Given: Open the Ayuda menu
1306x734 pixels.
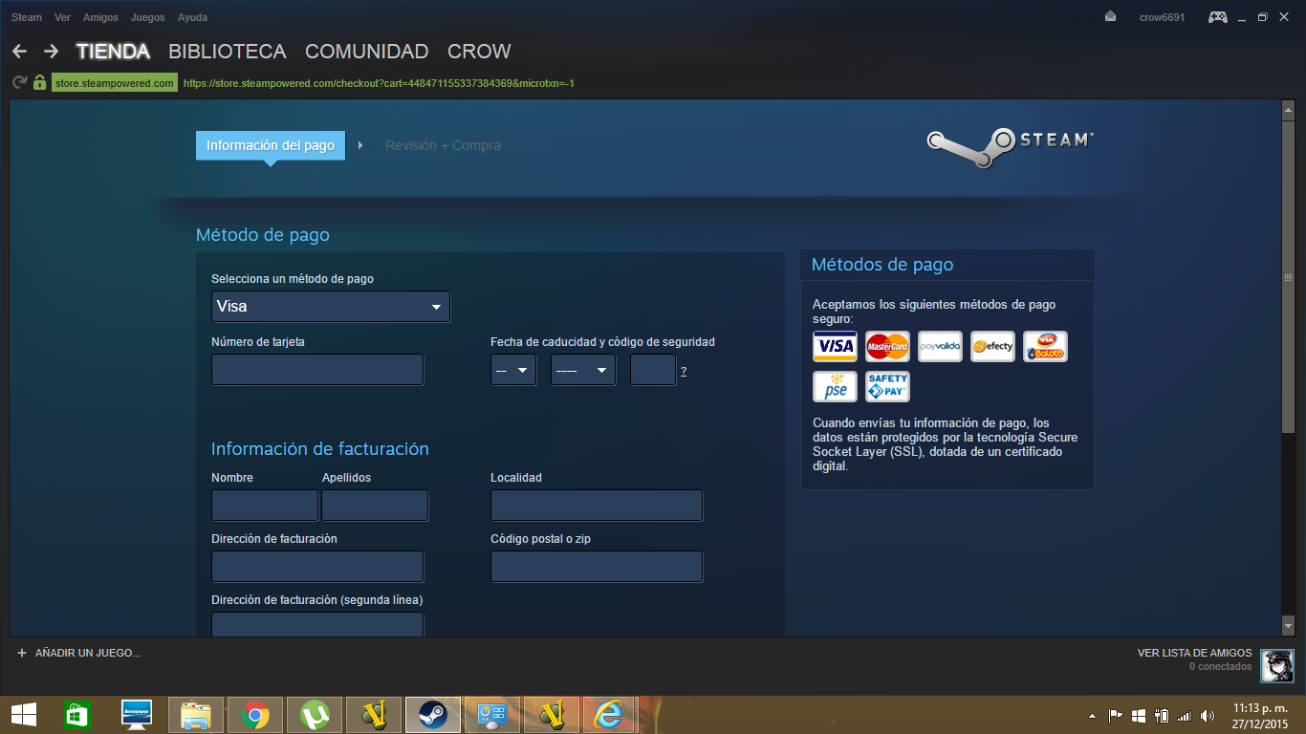Looking at the screenshot, I should pyautogui.click(x=192, y=17).
